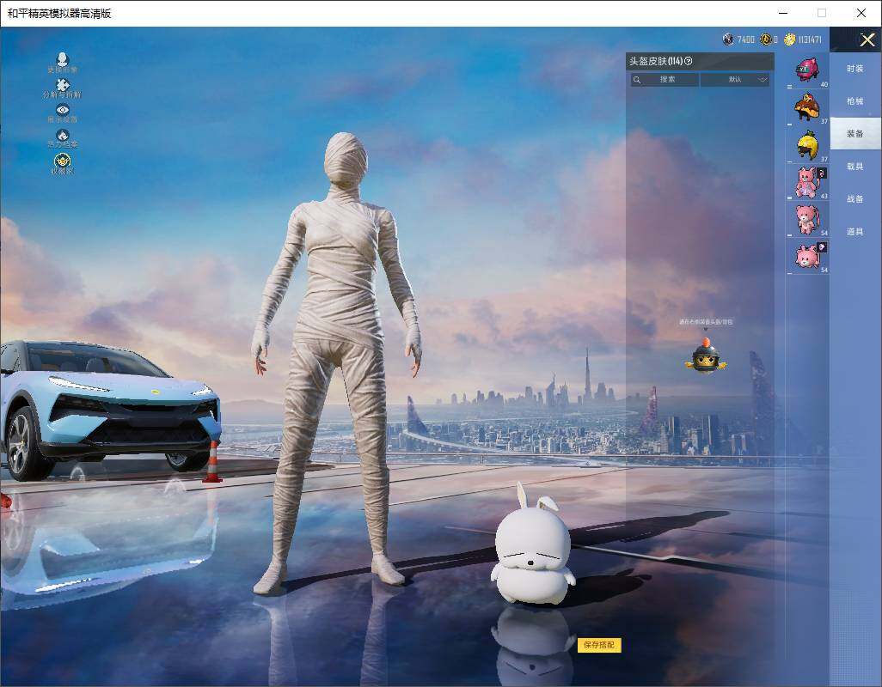Click the avatar silhouette icon at top-left
This screenshot has height=687, width=882.
pos(63,58)
